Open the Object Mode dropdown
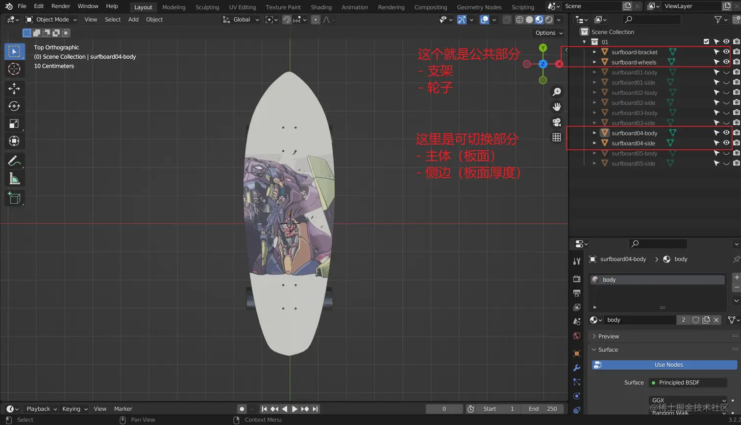The width and height of the screenshot is (741, 425). [x=51, y=20]
